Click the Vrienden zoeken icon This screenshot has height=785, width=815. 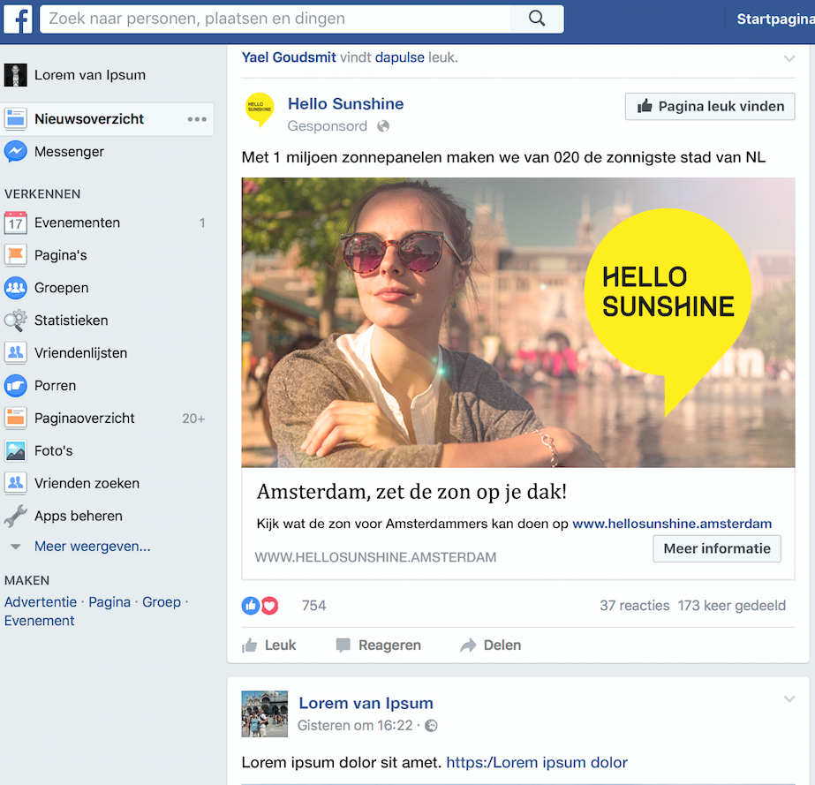click(x=16, y=484)
